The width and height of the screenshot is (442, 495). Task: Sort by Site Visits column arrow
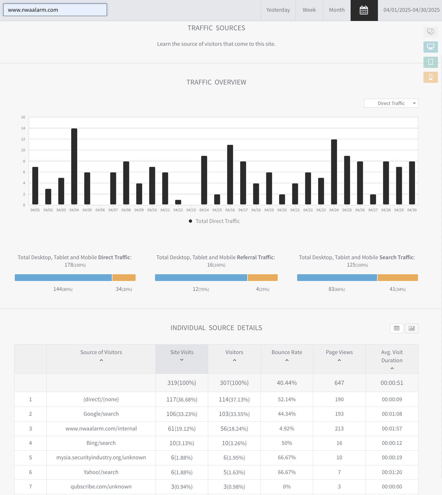(x=182, y=360)
